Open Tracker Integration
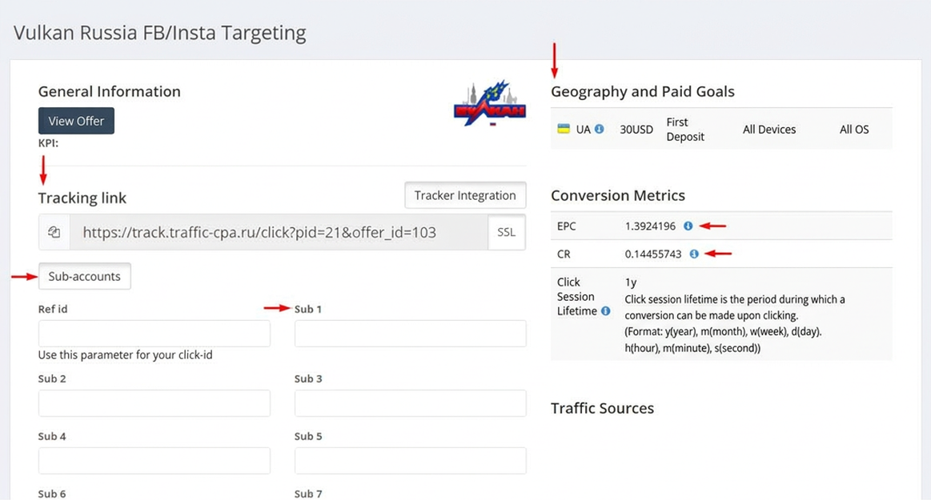Image resolution: width=931 pixels, height=500 pixels. [x=465, y=195]
